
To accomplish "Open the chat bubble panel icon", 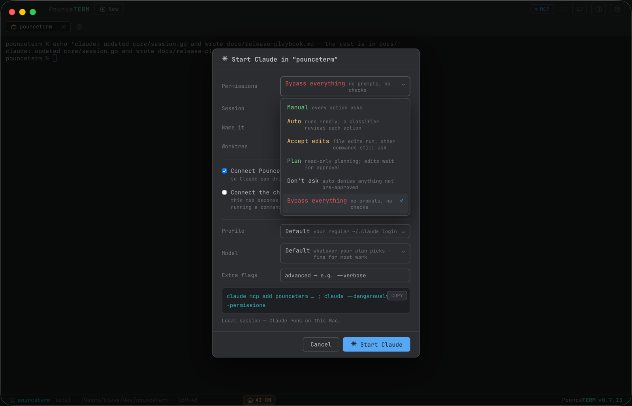I will coord(579,9).
